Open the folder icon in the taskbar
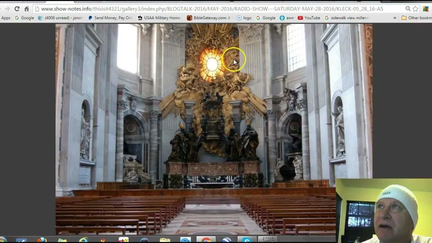The height and width of the screenshot is (243, 432). click(x=165, y=240)
